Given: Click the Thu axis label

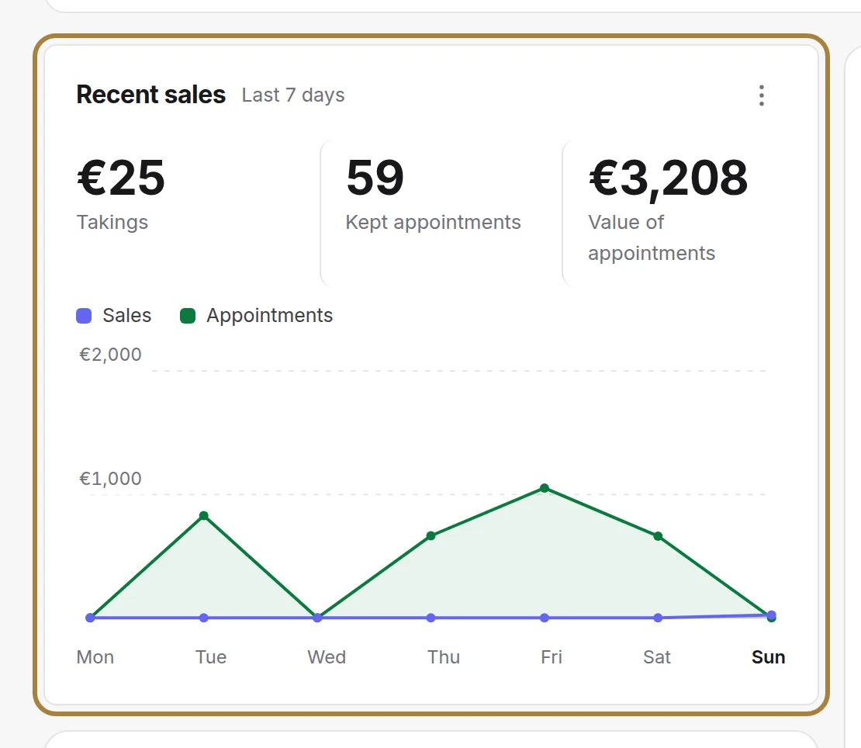Looking at the screenshot, I should (x=444, y=657).
